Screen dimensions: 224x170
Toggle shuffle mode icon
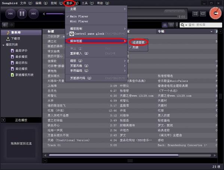[195, 14]
